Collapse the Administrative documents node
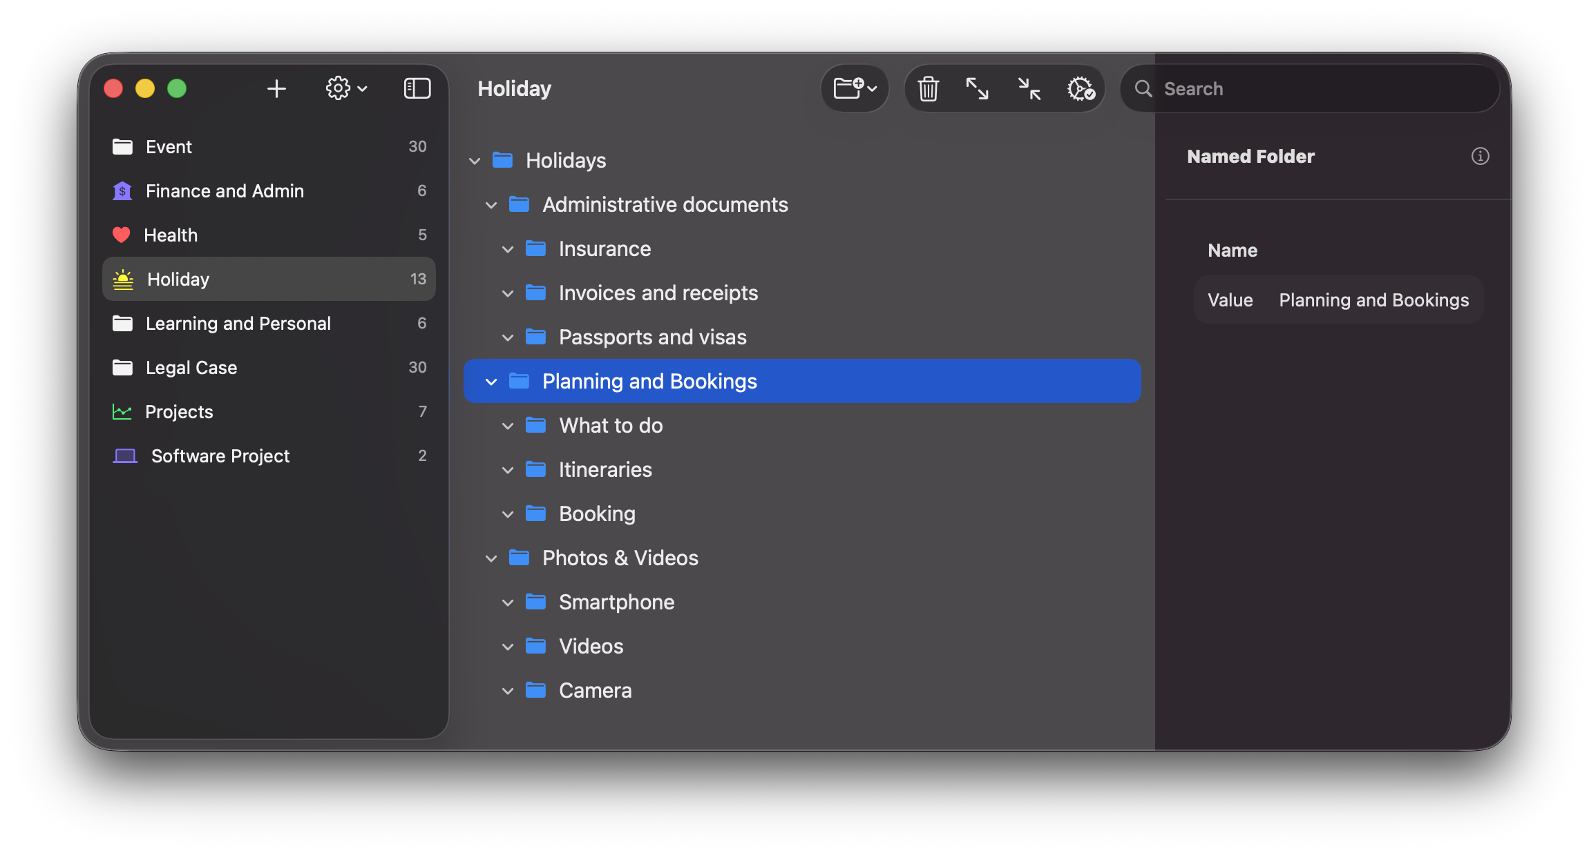 pos(491,204)
